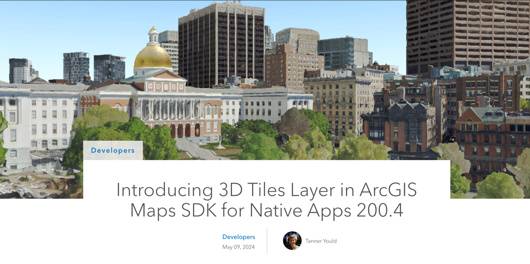530x264 pixels.
Task: Click the white cupola atop the golden dome
Action: (x=153, y=35)
